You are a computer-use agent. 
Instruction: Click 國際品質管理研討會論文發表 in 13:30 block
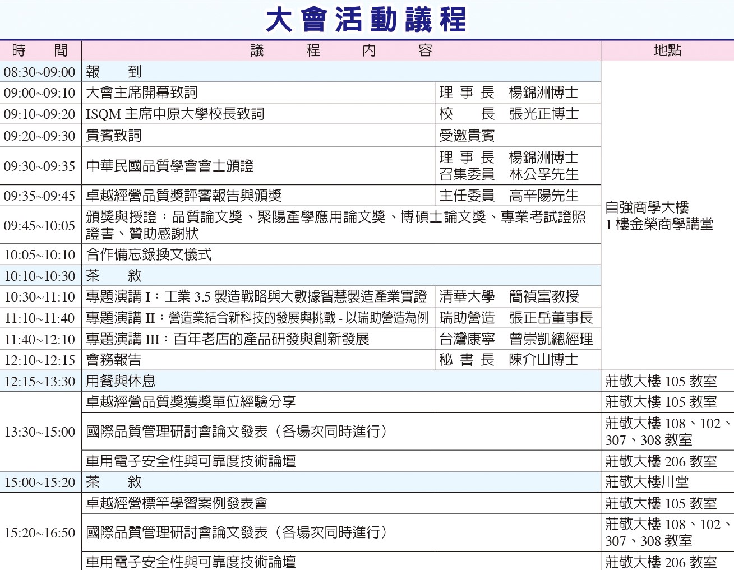pyautogui.click(x=237, y=432)
